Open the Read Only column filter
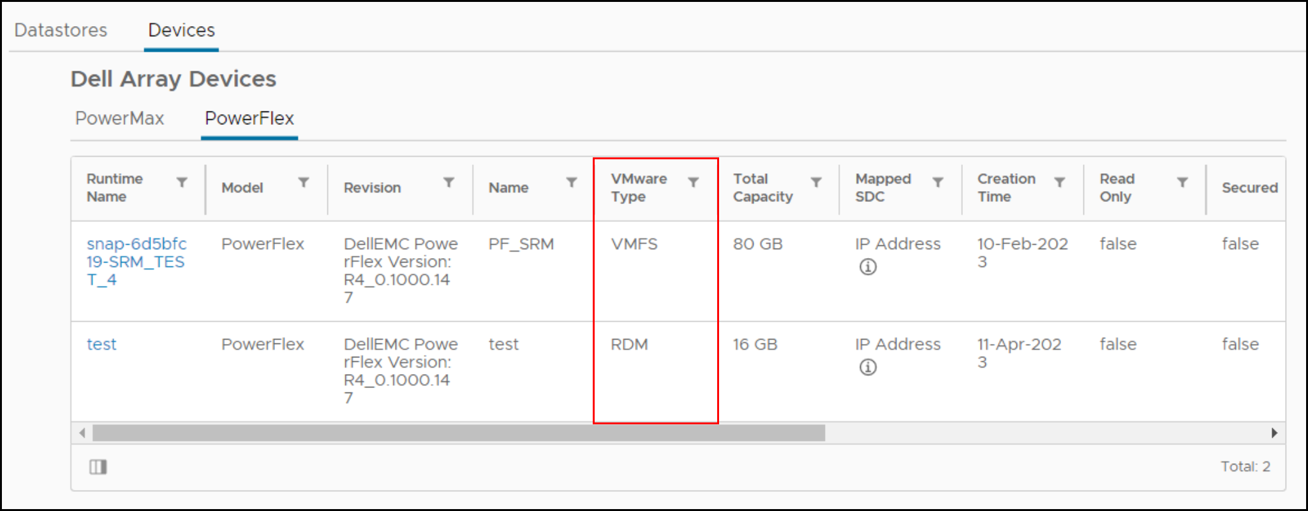1308x511 pixels. pyautogui.click(x=1182, y=182)
